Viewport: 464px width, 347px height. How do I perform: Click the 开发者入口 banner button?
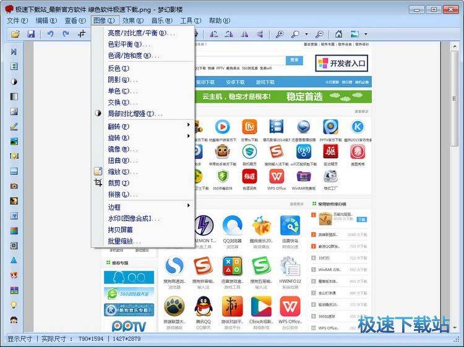pyautogui.click(x=341, y=63)
